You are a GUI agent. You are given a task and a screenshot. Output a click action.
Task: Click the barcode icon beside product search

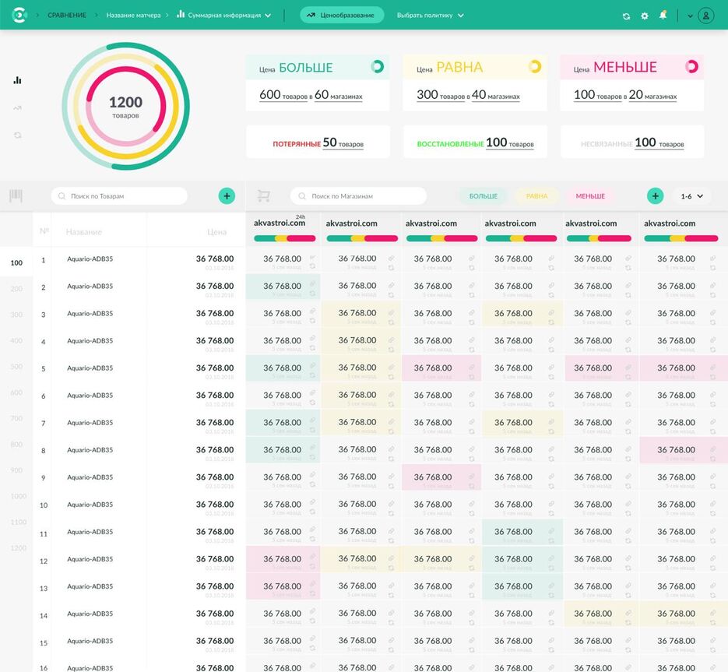(16, 196)
